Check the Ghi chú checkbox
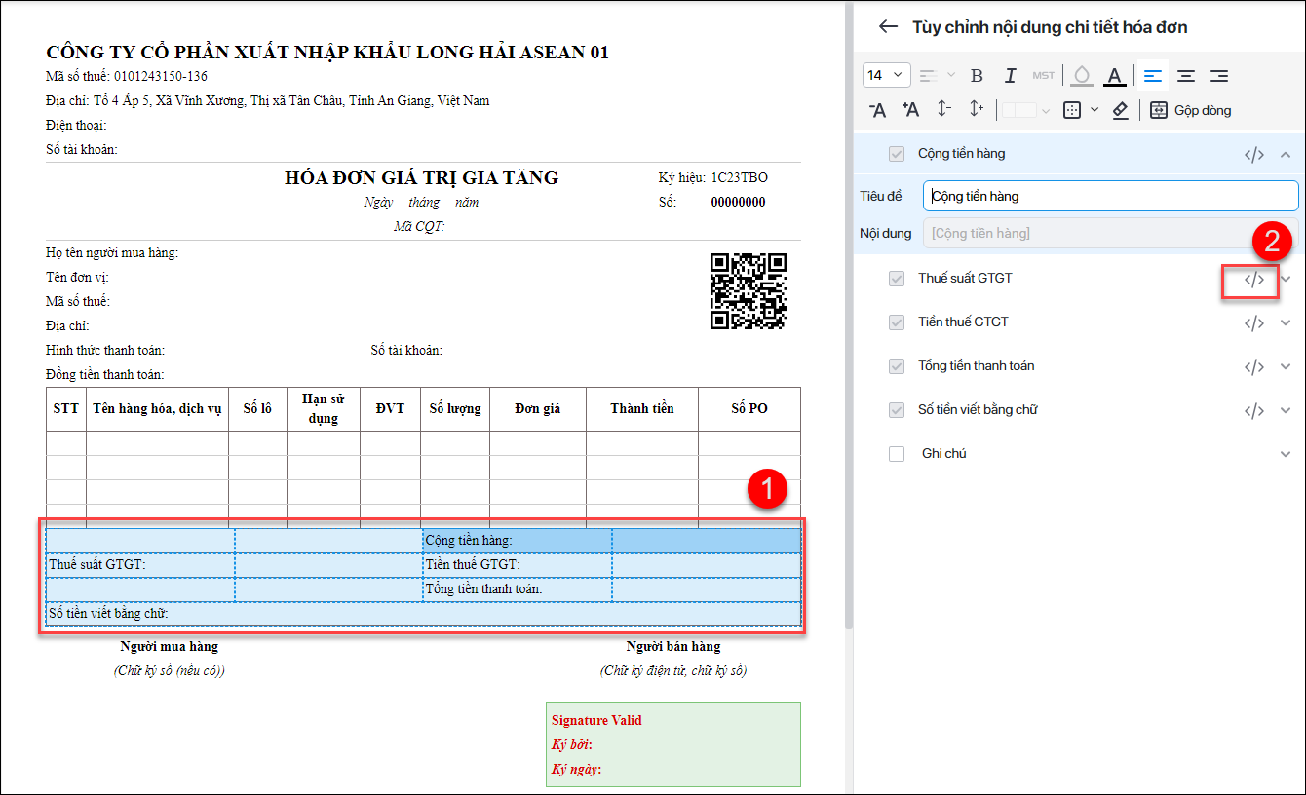Image resolution: width=1306 pixels, height=795 pixels. coord(897,454)
